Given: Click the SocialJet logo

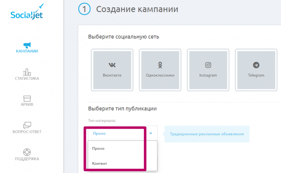Looking at the screenshot, I should tap(27, 12).
